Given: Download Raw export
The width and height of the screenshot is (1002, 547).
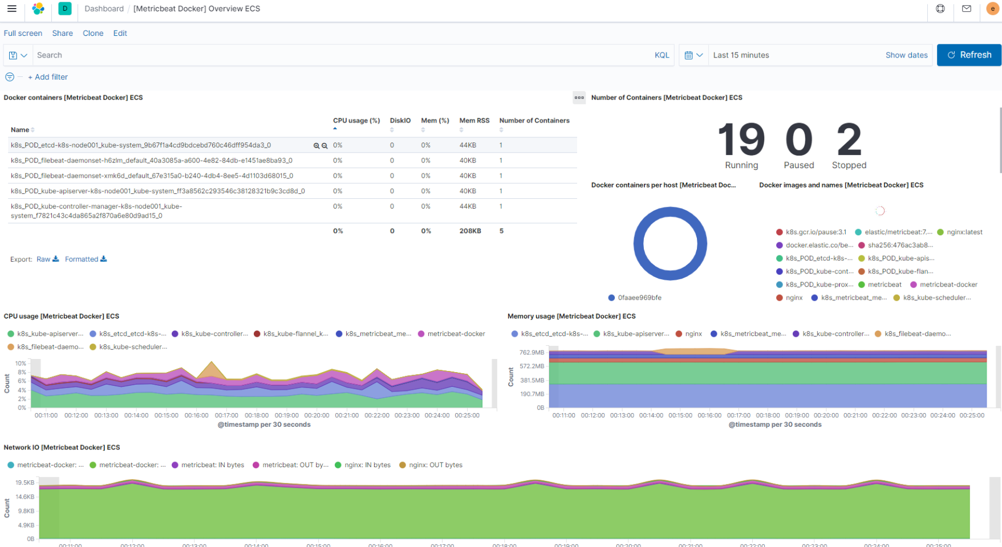Looking at the screenshot, I should [x=47, y=259].
